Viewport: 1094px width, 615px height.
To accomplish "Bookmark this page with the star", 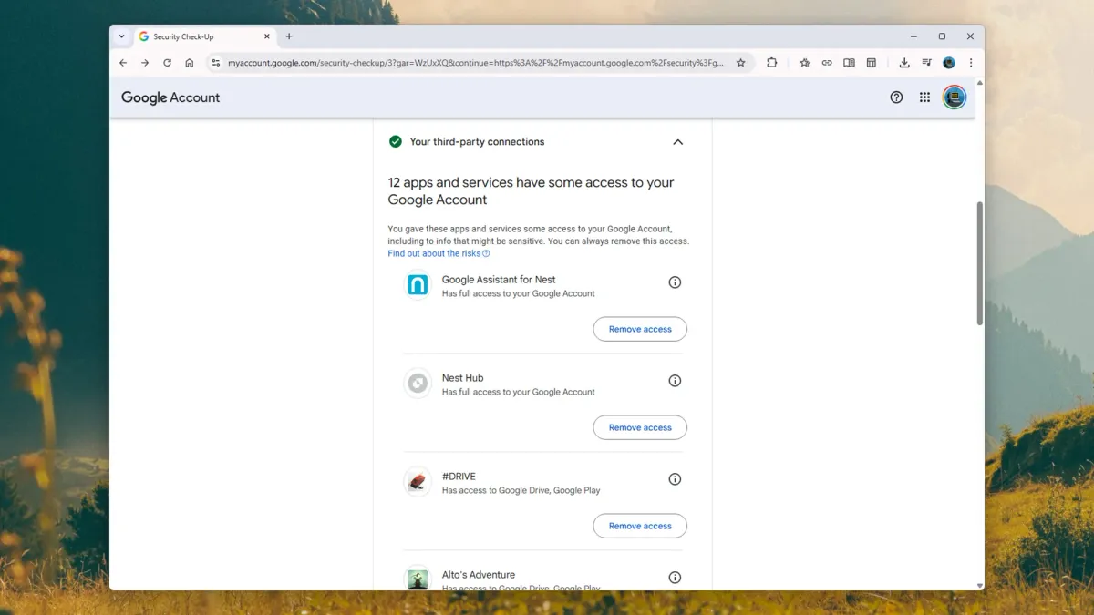I will pyautogui.click(x=741, y=63).
